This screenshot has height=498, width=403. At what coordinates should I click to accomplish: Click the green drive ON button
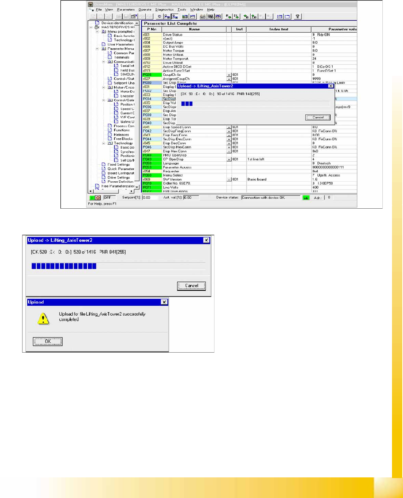coord(92,198)
